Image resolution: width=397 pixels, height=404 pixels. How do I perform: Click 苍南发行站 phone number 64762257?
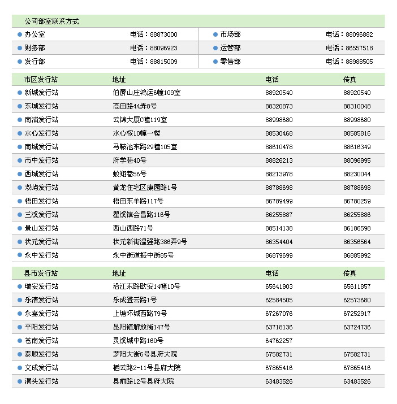click(279, 341)
